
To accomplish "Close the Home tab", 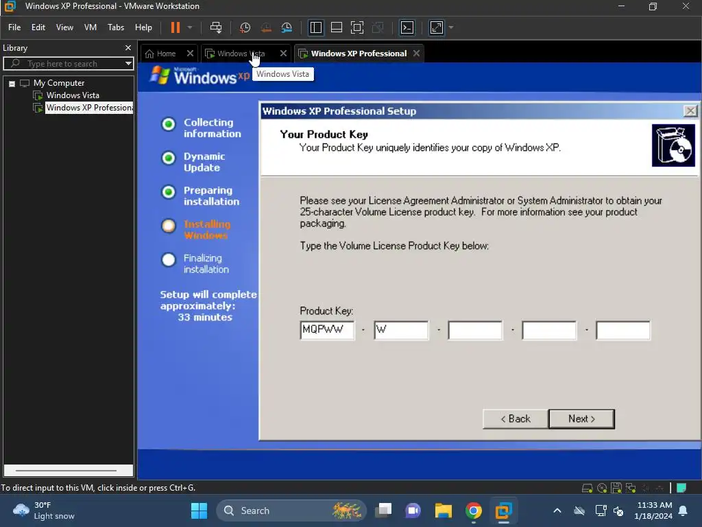I will pyautogui.click(x=191, y=54).
